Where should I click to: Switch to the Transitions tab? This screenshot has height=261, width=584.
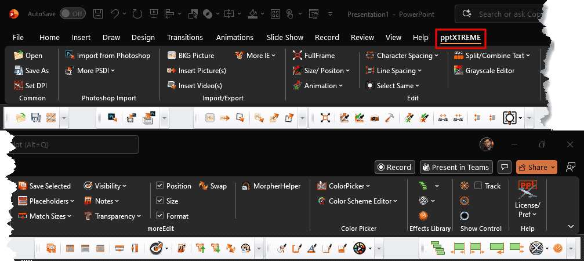pos(185,37)
